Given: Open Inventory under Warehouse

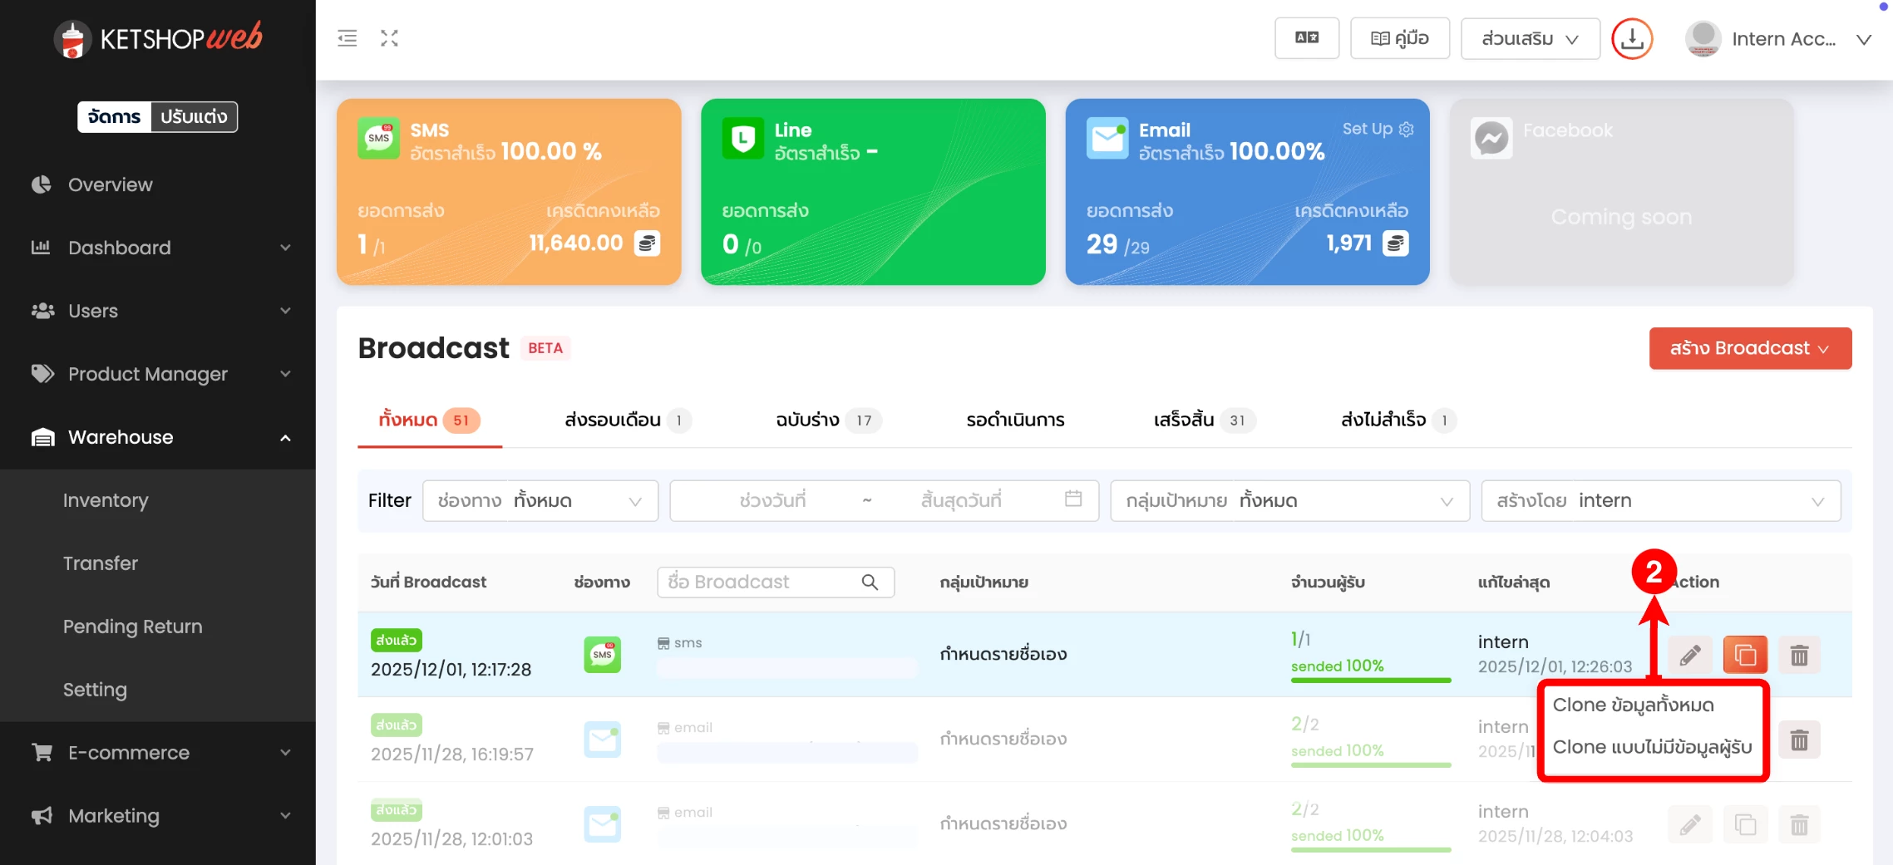Looking at the screenshot, I should click(106, 500).
